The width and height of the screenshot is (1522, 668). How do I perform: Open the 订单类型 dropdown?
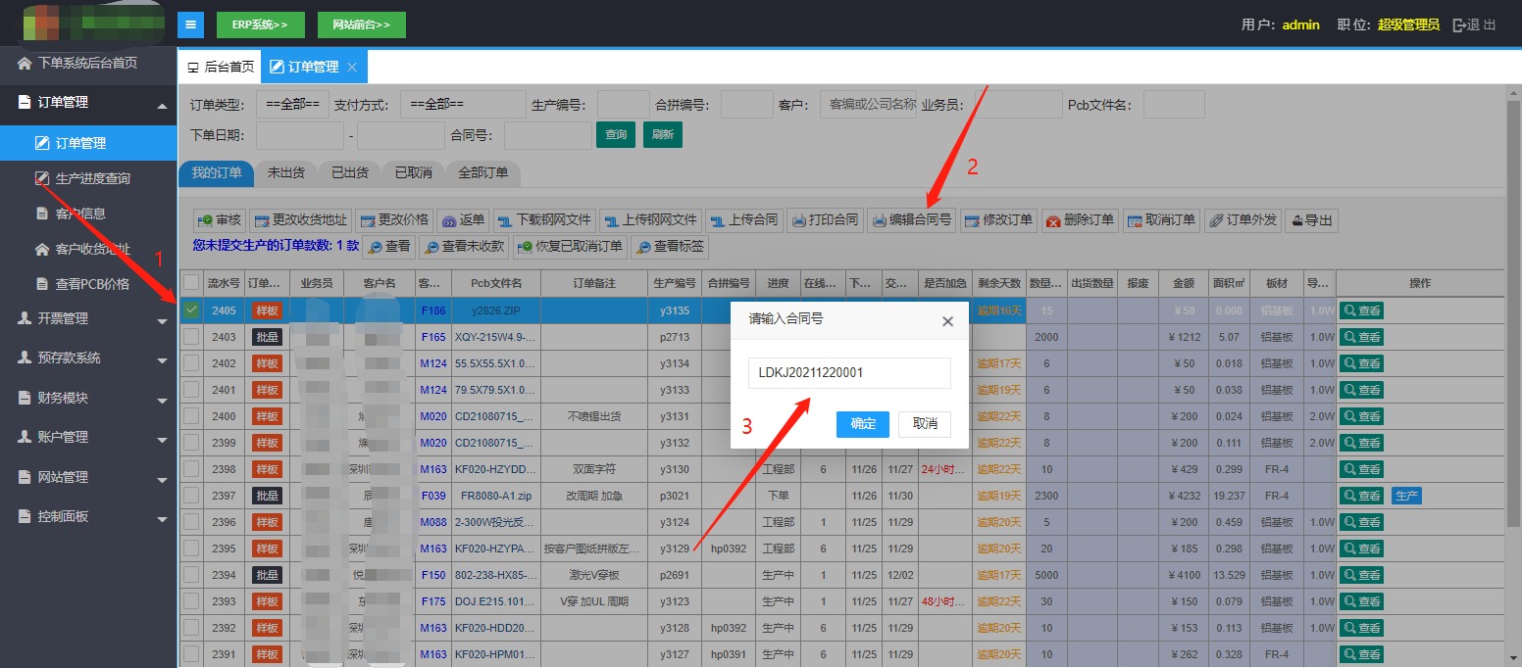point(292,105)
